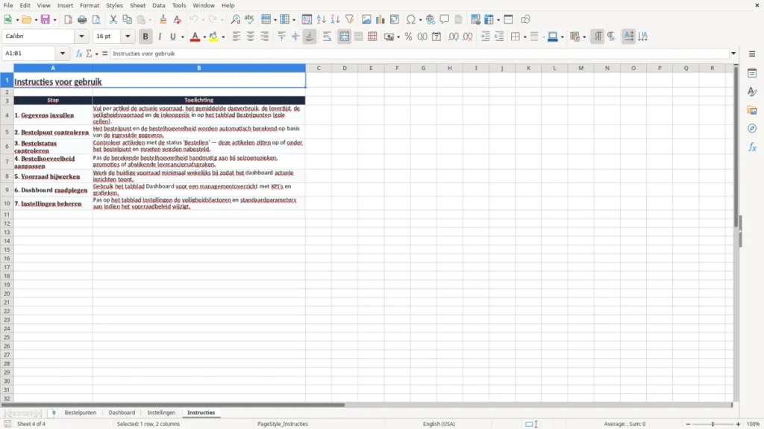Screen dimensions: 764x429
Task: Switch to Instellingen sheet tab
Action: click(161, 413)
